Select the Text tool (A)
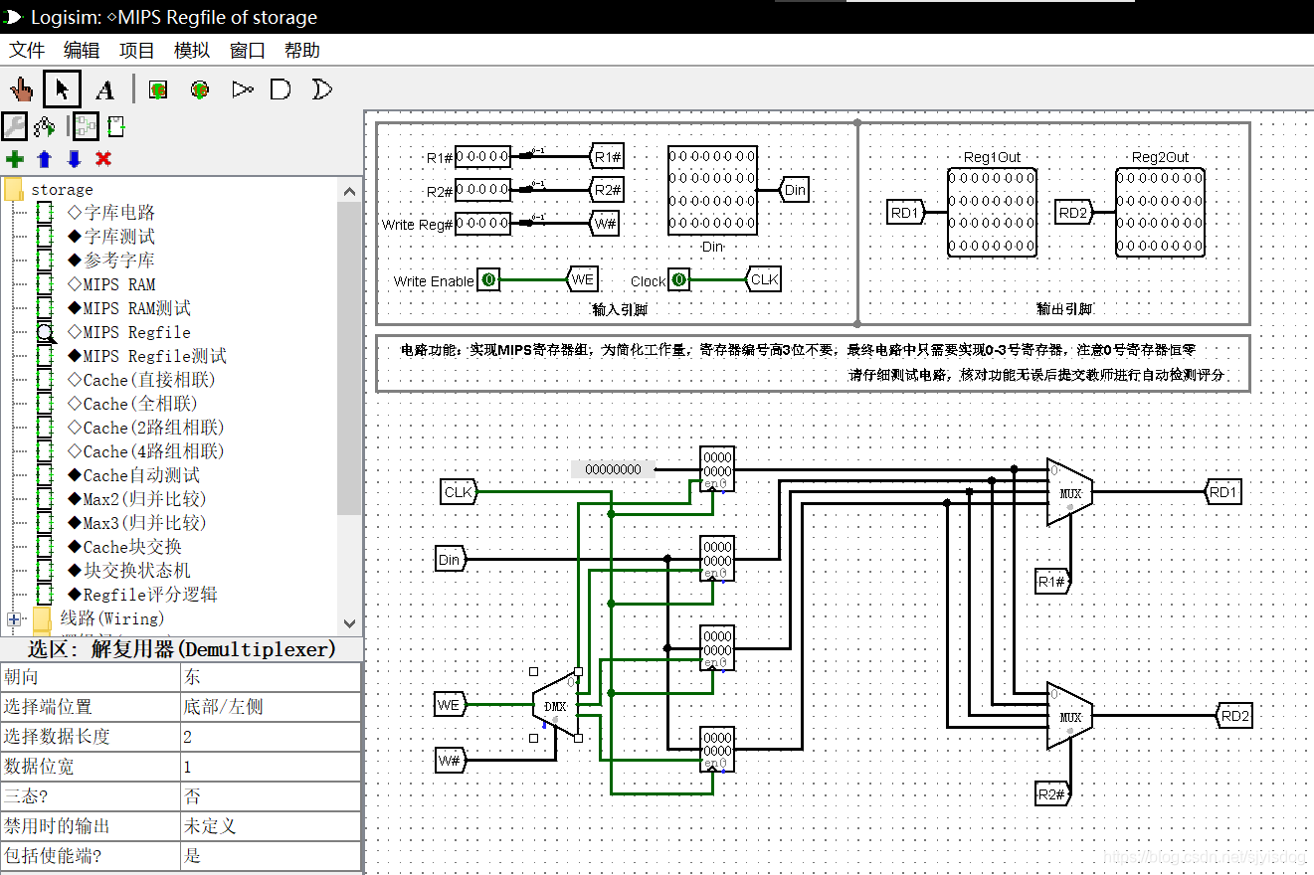The width and height of the screenshot is (1314, 875). coord(104,90)
